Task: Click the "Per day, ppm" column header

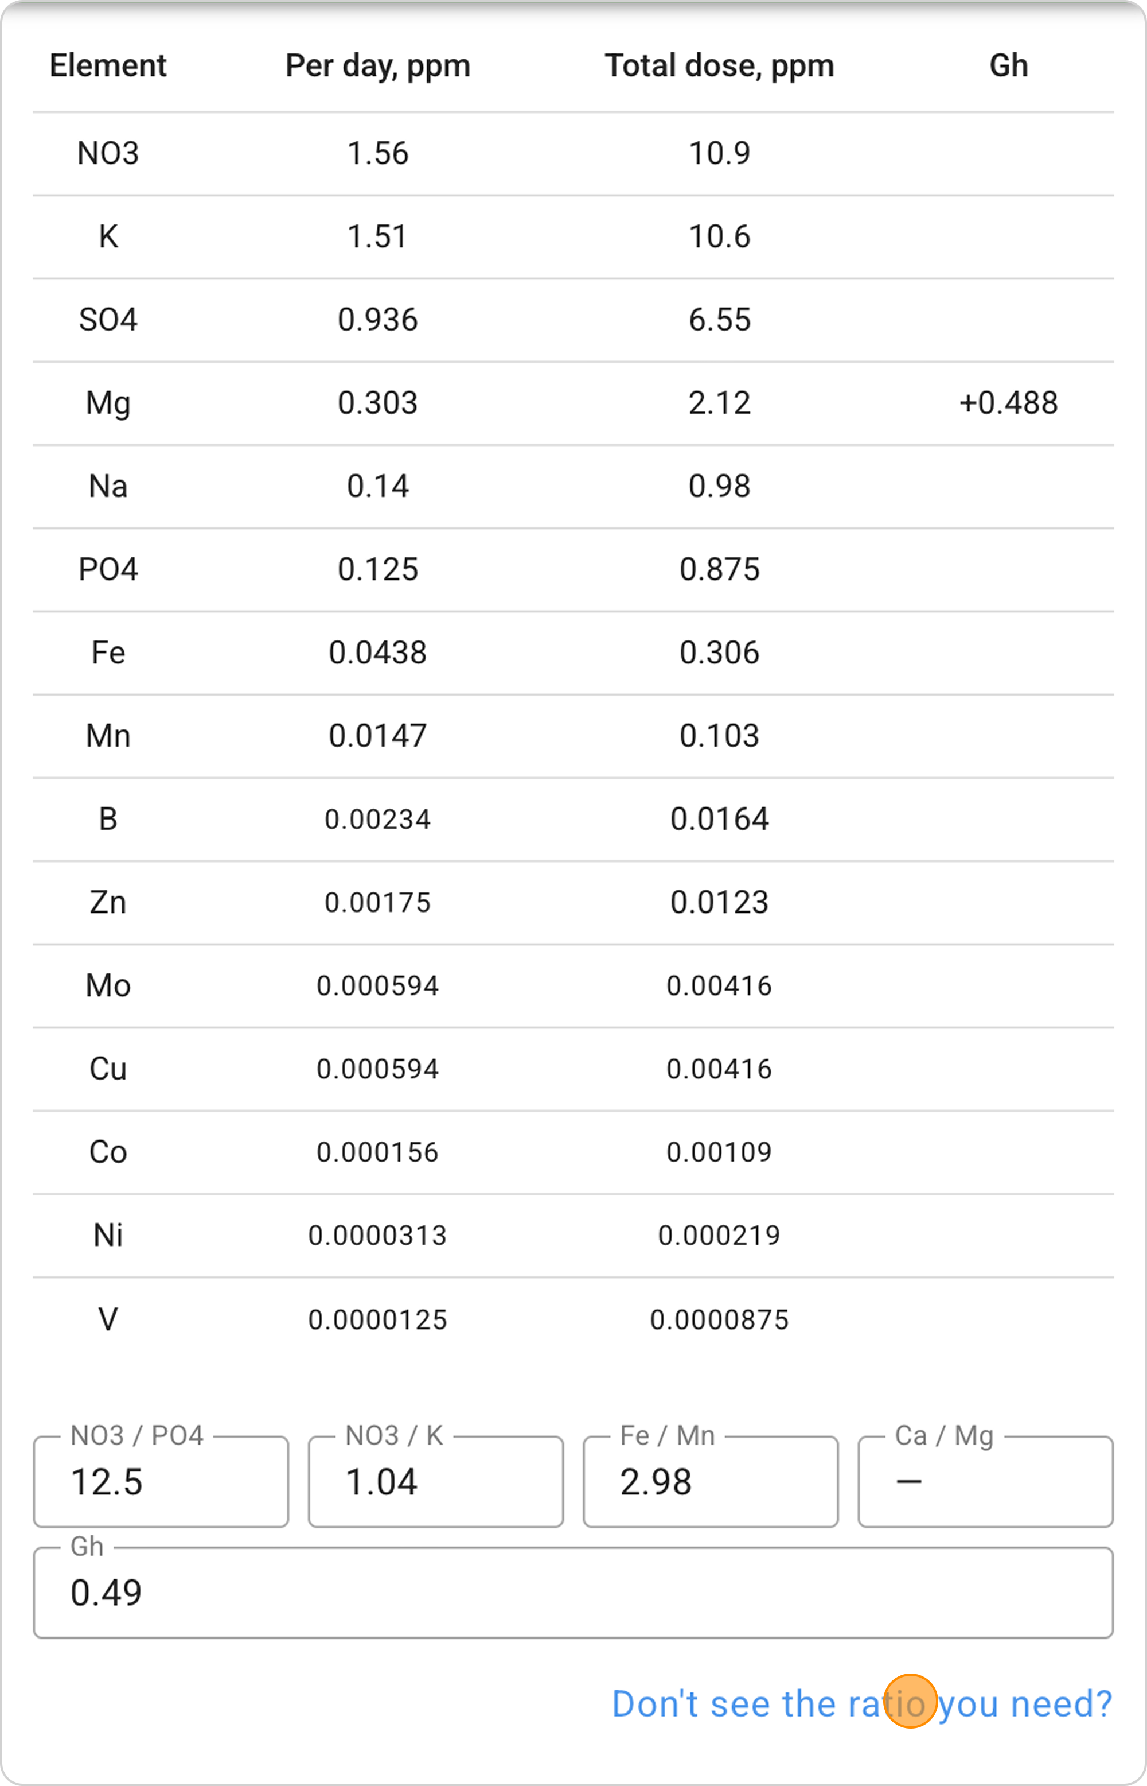Action: coord(377,65)
